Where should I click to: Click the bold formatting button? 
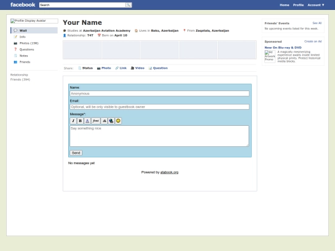tap(80, 121)
